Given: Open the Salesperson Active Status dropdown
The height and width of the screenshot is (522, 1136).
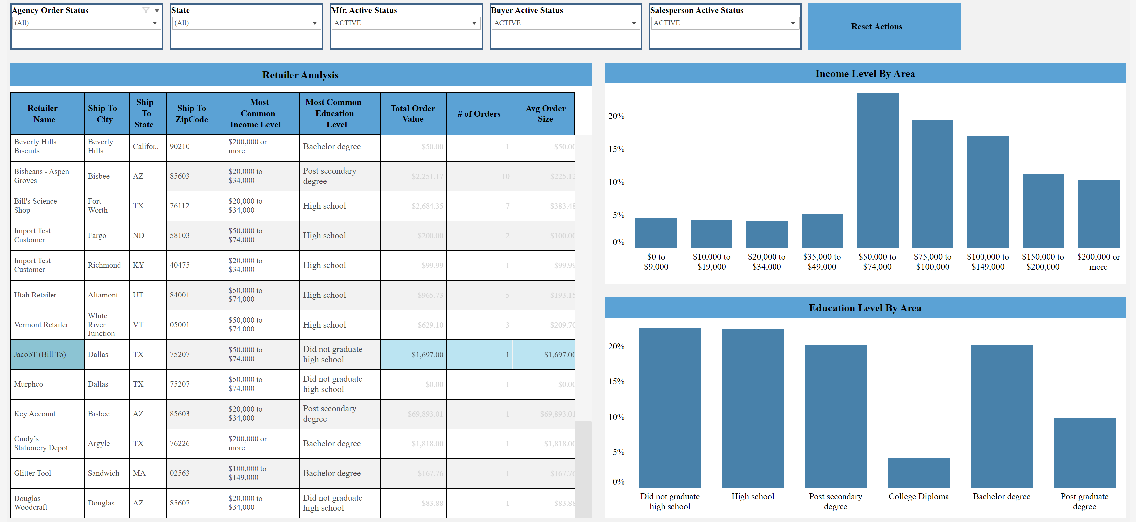Looking at the screenshot, I should click(x=725, y=23).
